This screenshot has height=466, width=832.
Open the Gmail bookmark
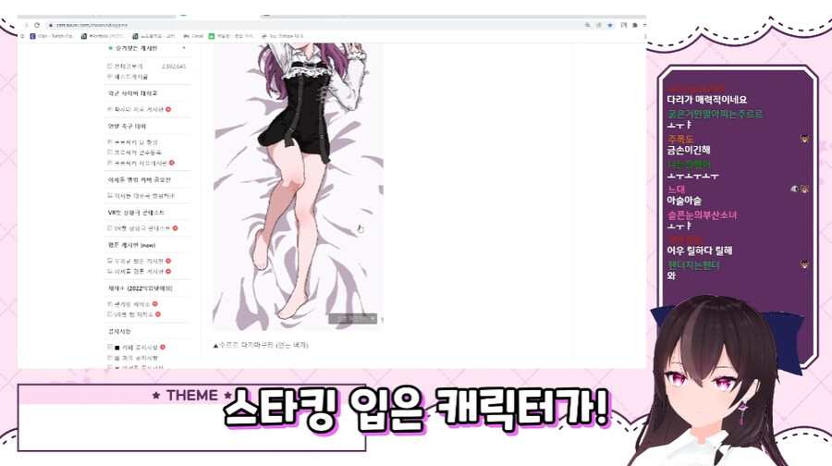click(196, 36)
